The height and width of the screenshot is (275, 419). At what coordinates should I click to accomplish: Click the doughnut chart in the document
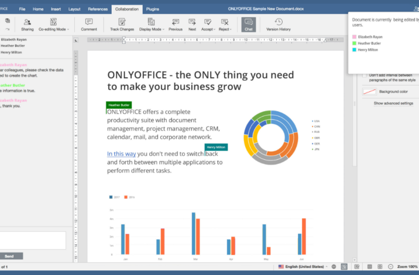click(271, 137)
